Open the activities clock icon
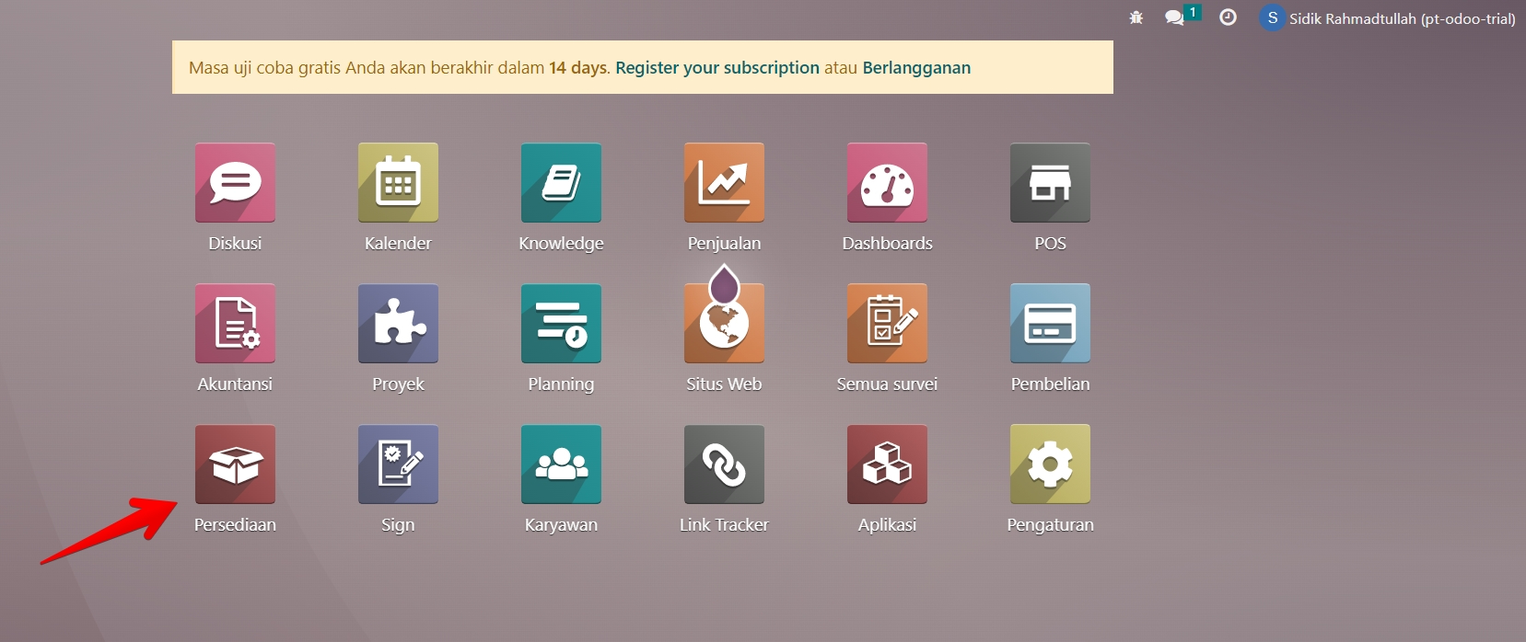Viewport: 1526px width, 642px height. [x=1228, y=17]
